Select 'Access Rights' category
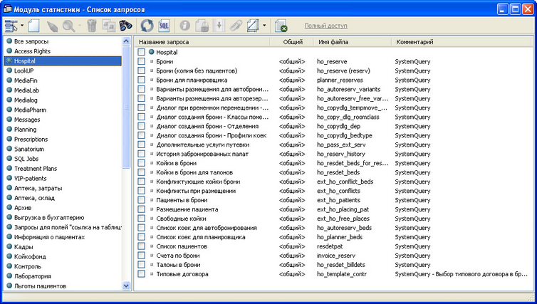537x304 pixels. coord(32,51)
